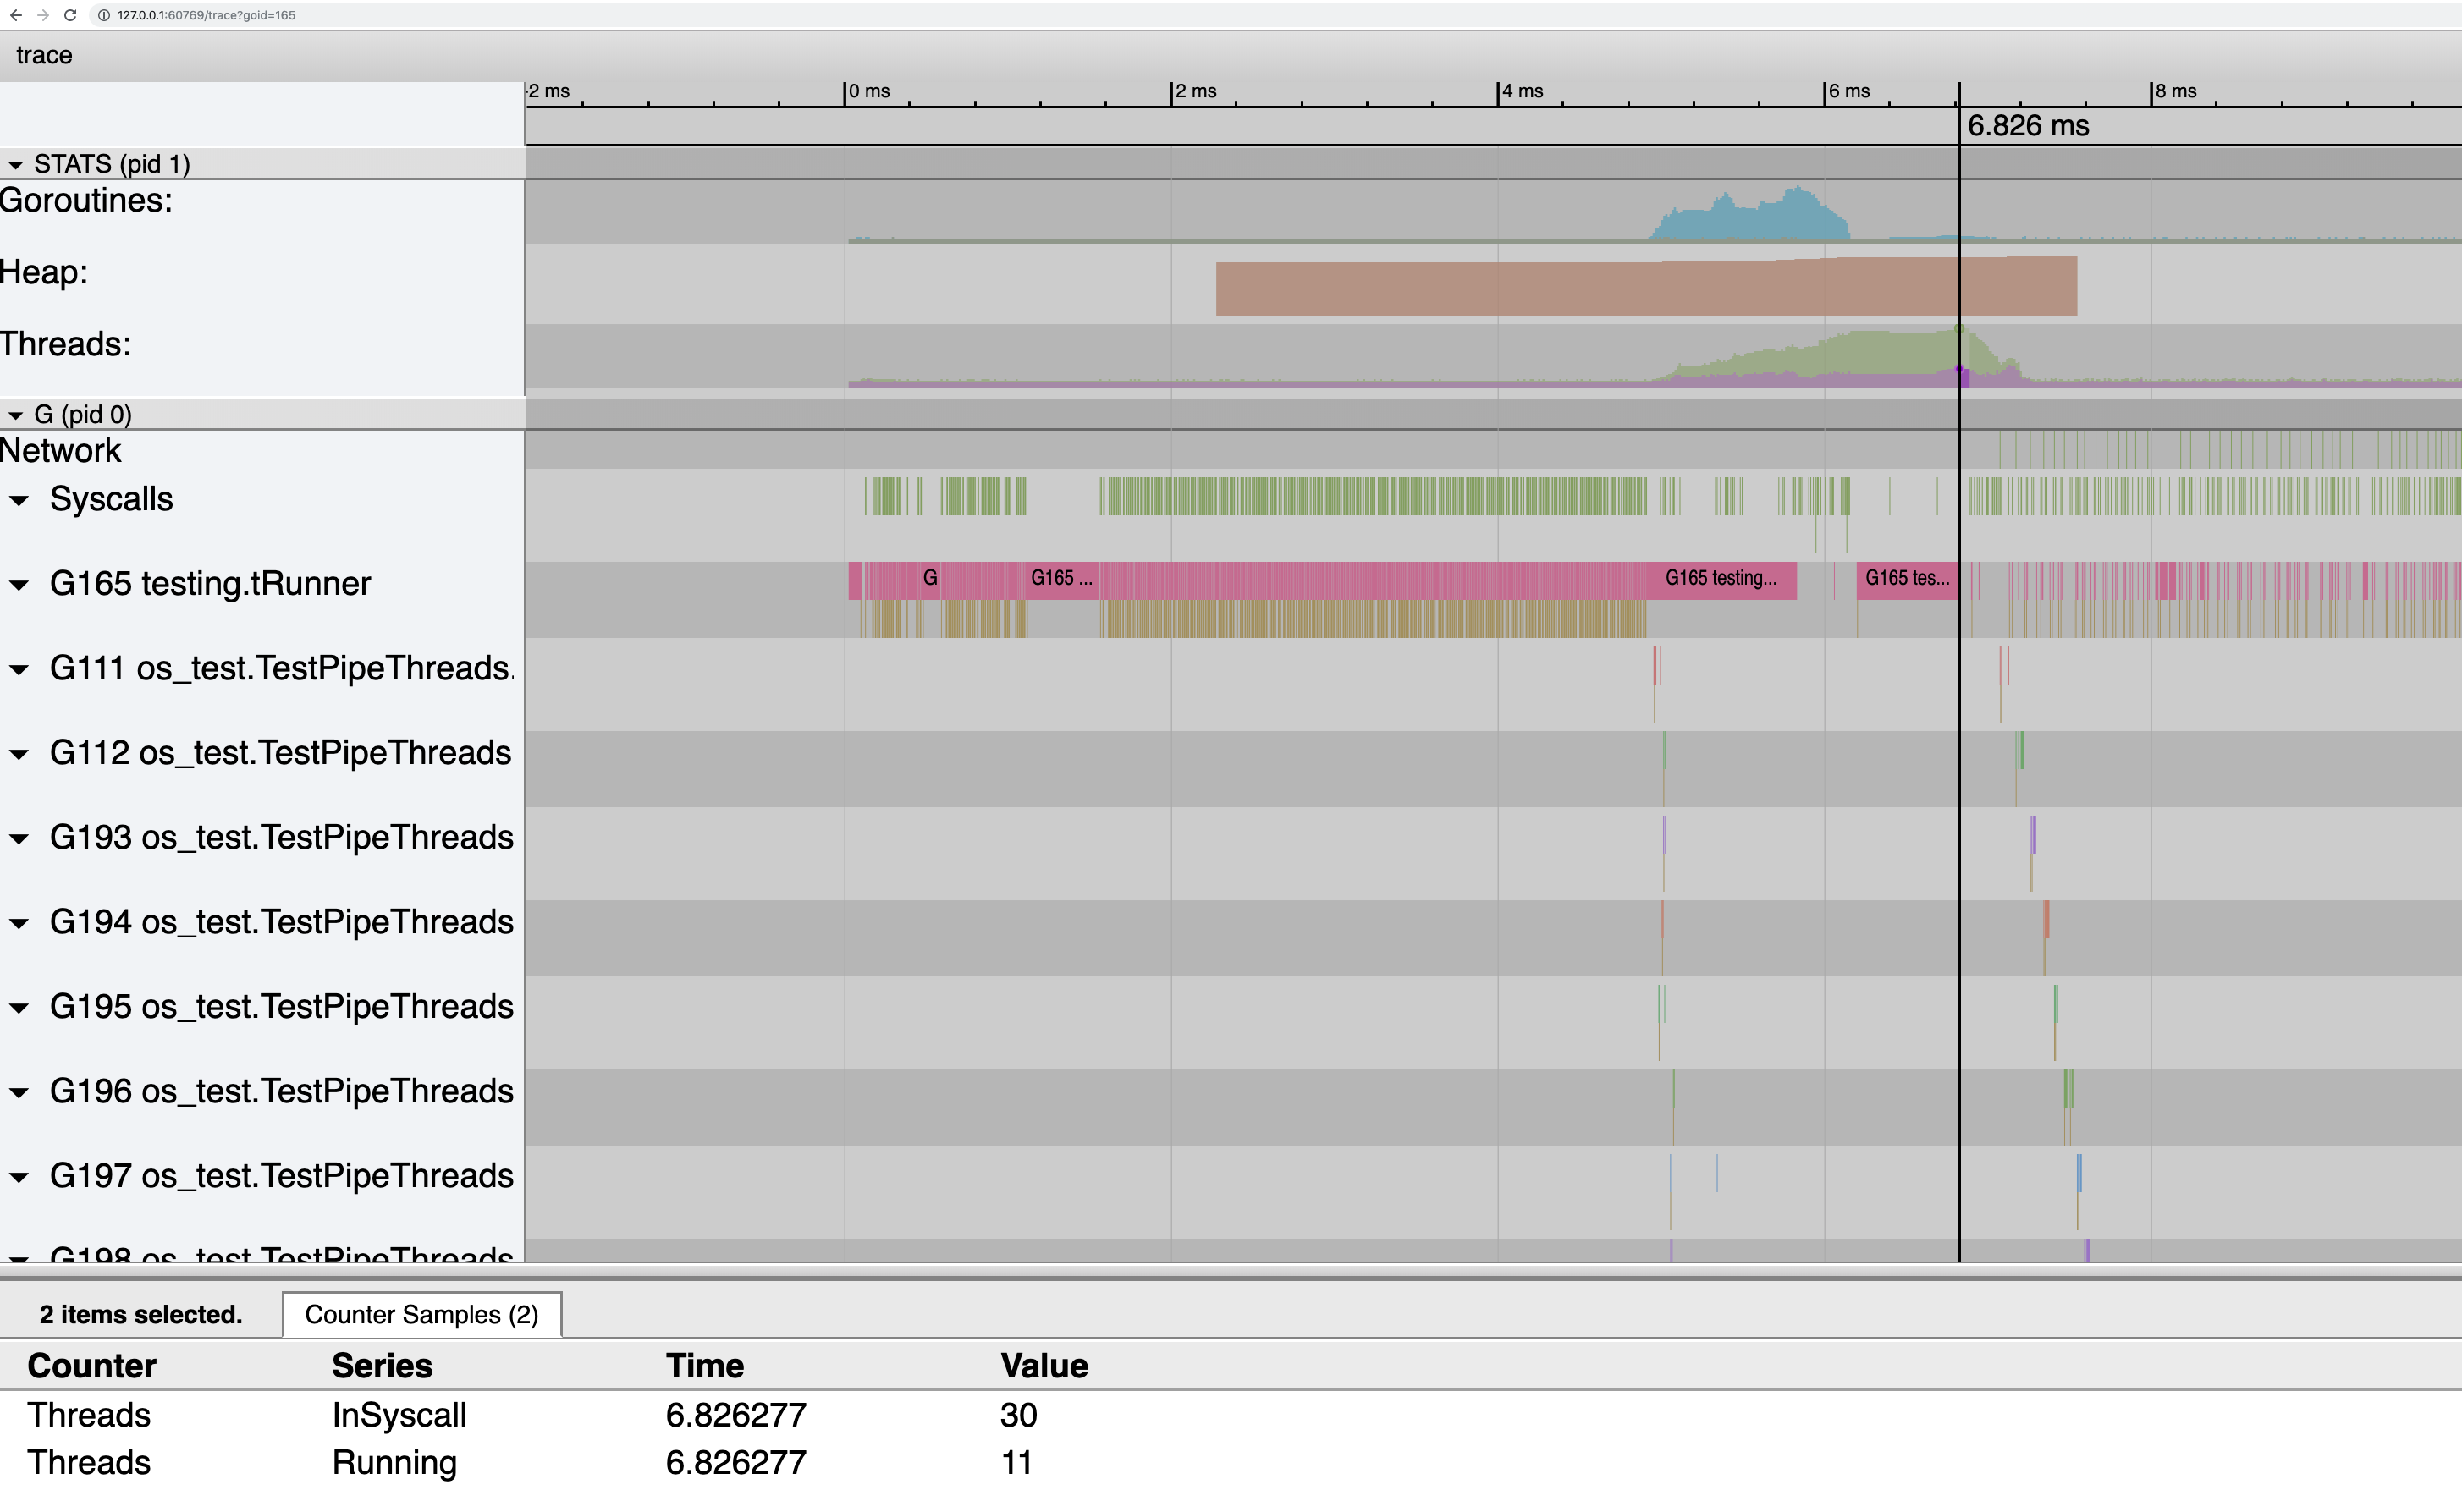Select the G165 testing... slice in timeline
2462x1512 pixels.
pos(1720,578)
